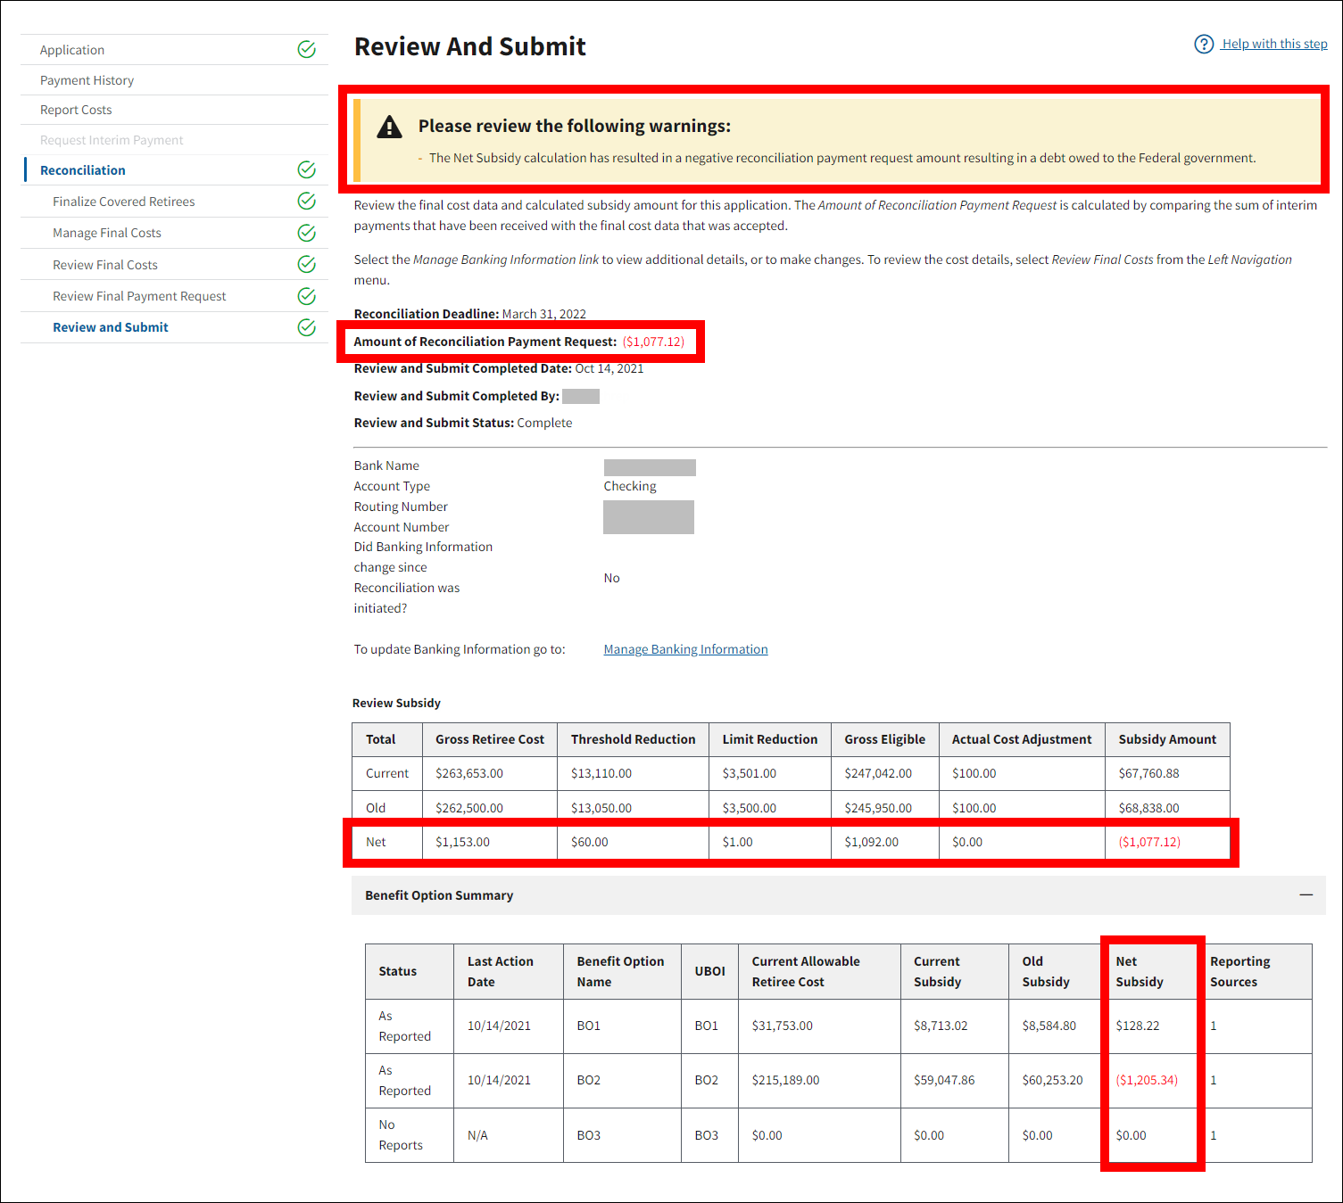The width and height of the screenshot is (1343, 1203).
Task: Navigate to Finalize Covered Retirees step
Action: [123, 202]
